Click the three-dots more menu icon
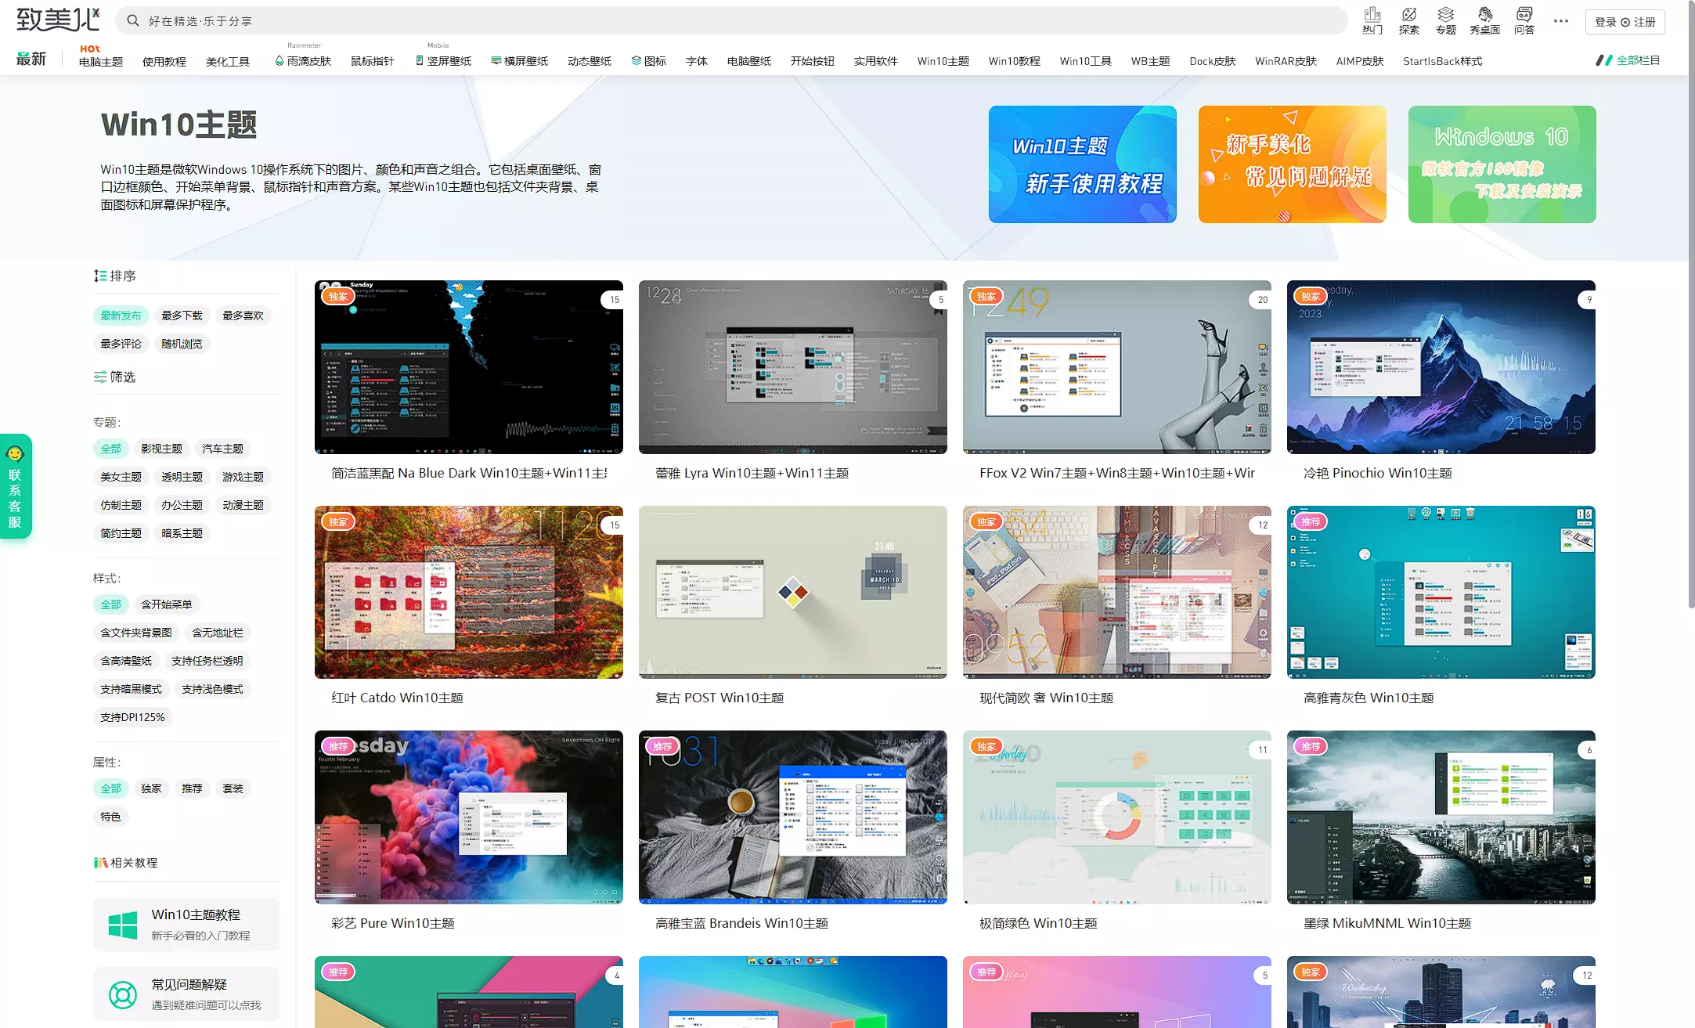This screenshot has height=1028, width=1695. [x=1560, y=21]
